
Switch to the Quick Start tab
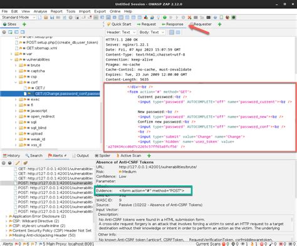(x=119, y=24)
